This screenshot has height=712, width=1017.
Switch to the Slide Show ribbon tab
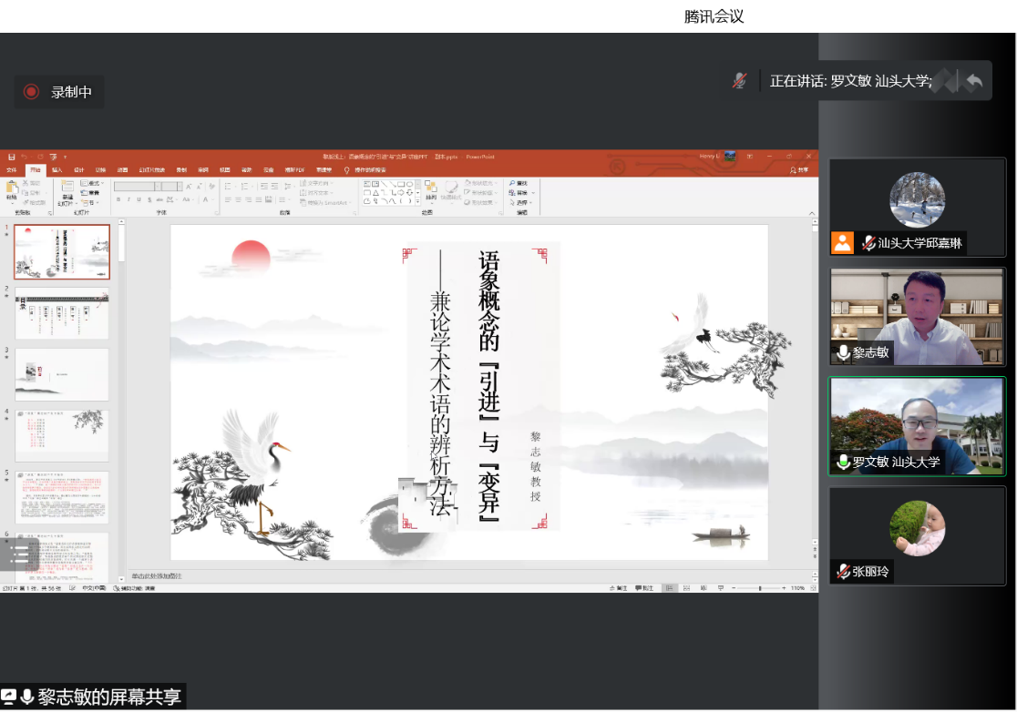tap(152, 169)
